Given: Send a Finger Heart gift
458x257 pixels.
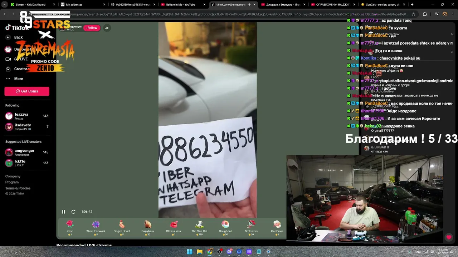Looking at the screenshot, I should click(x=122, y=227).
